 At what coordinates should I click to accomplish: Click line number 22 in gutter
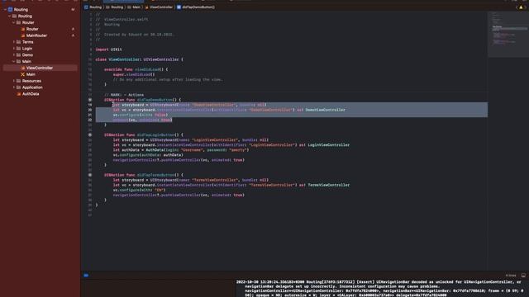click(90, 120)
